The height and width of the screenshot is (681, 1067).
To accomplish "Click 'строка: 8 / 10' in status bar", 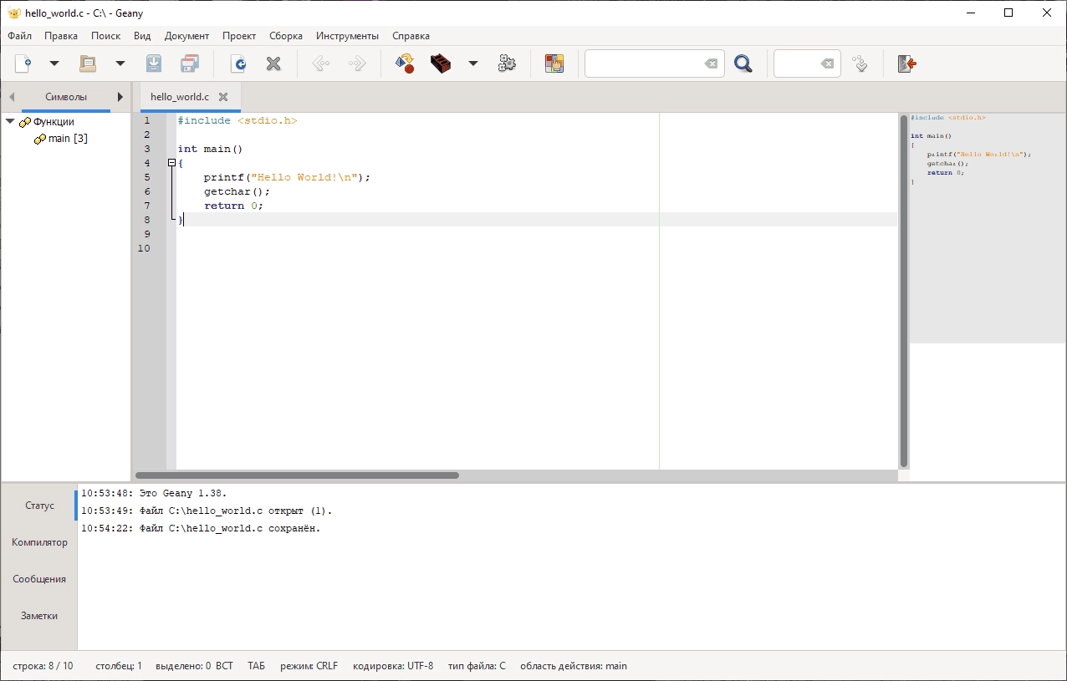I will [x=43, y=666].
